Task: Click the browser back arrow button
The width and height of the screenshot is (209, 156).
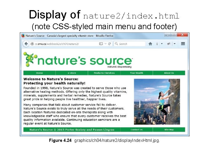Action: coord(26,44)
